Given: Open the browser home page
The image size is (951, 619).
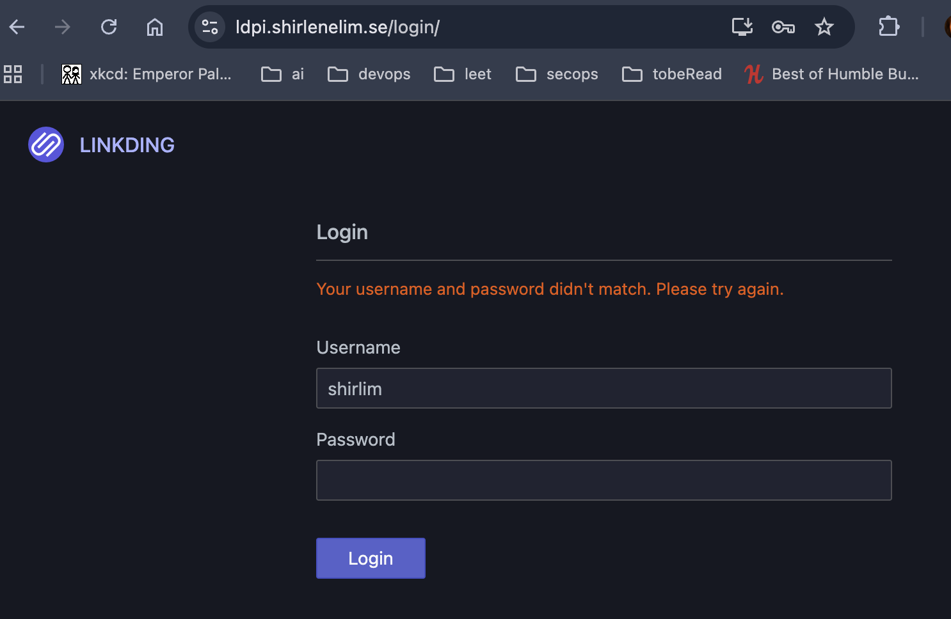Looking at the screenshot, I should click(x=155, y=27).
